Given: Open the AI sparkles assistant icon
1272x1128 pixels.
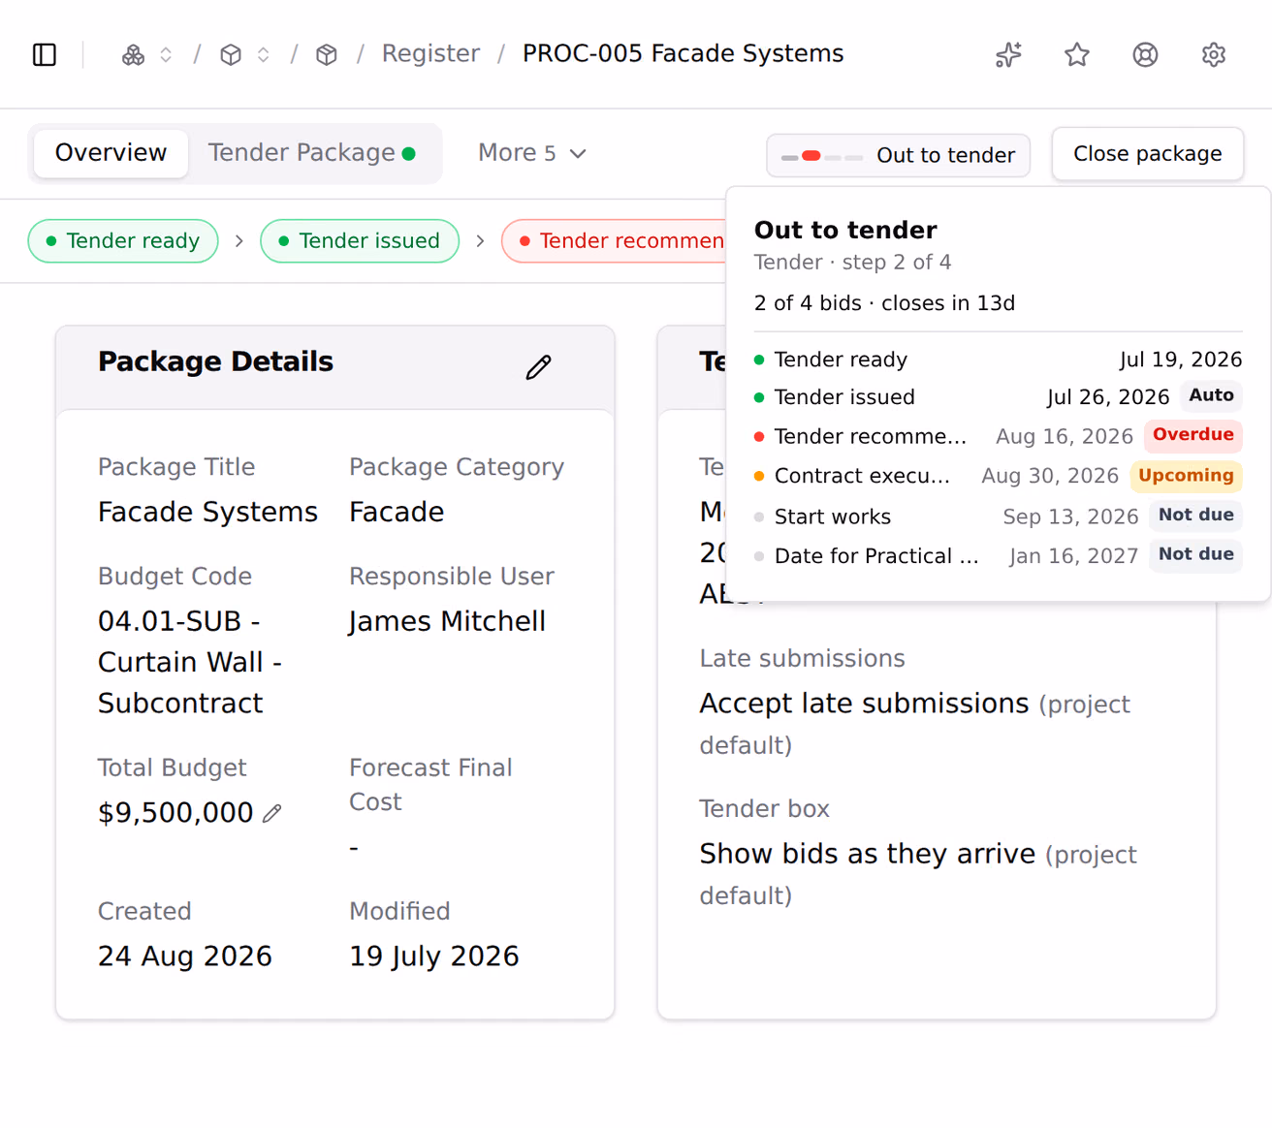Looking at the screenshot, I should [x=1008, y=55].
